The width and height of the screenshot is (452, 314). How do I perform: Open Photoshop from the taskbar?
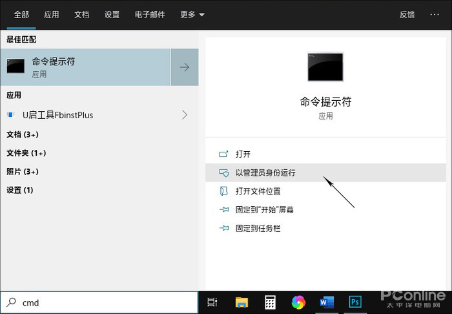355,302
